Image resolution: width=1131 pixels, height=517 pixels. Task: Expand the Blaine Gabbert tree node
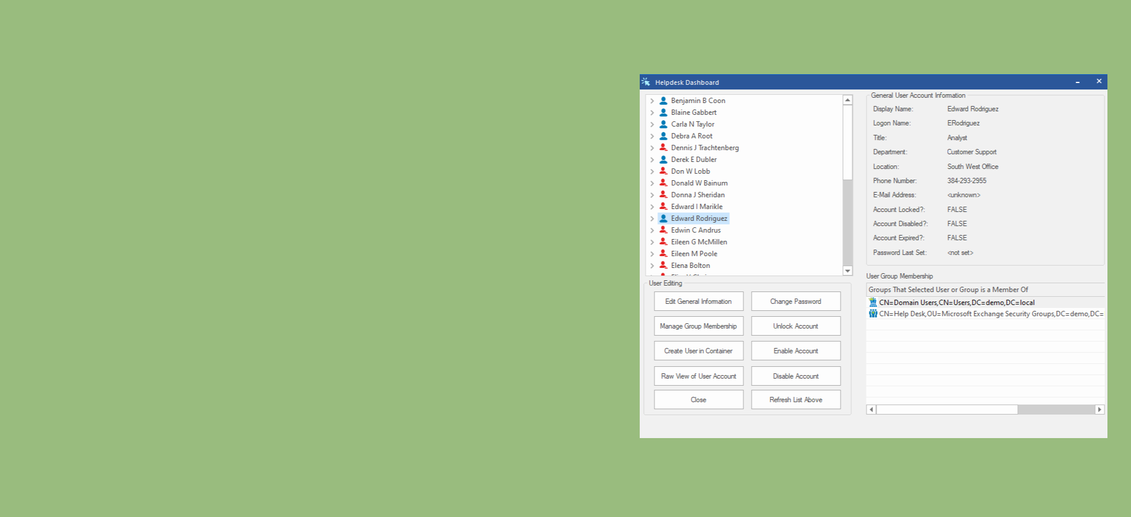[x=652, y=112]
